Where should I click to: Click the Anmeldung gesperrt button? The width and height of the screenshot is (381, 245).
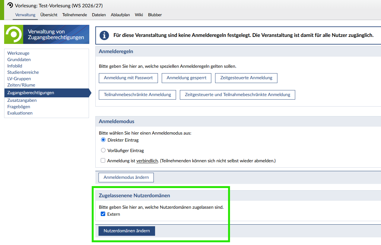click(186, 78)
